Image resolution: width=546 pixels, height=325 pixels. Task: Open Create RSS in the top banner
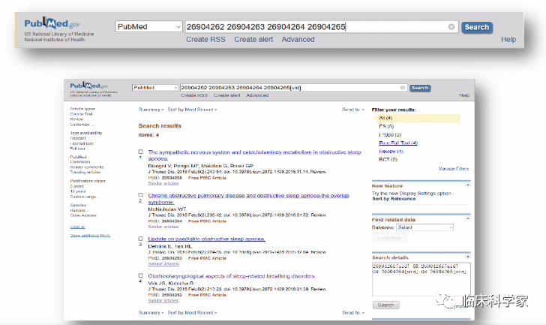(x=205, y=39)
